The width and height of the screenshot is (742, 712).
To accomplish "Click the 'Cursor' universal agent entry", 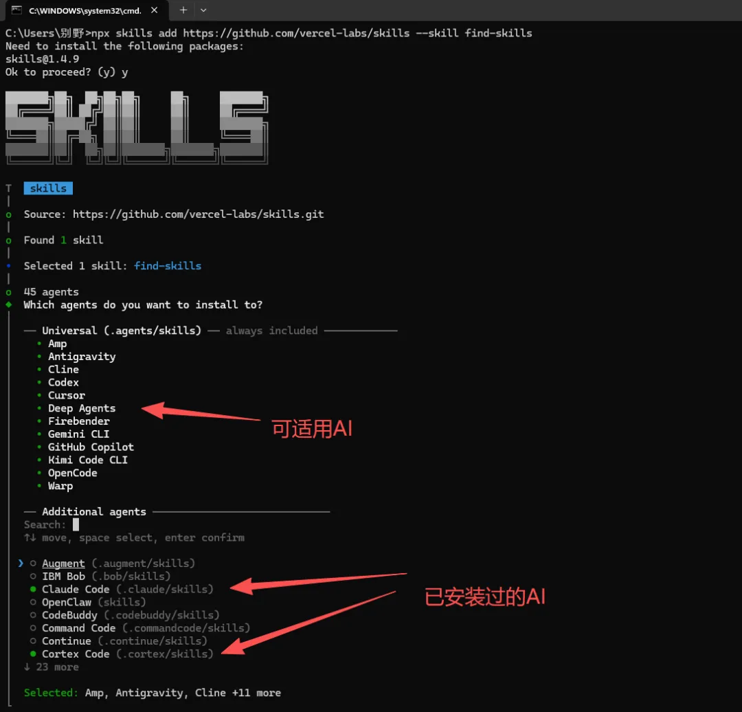I will 67,395.
